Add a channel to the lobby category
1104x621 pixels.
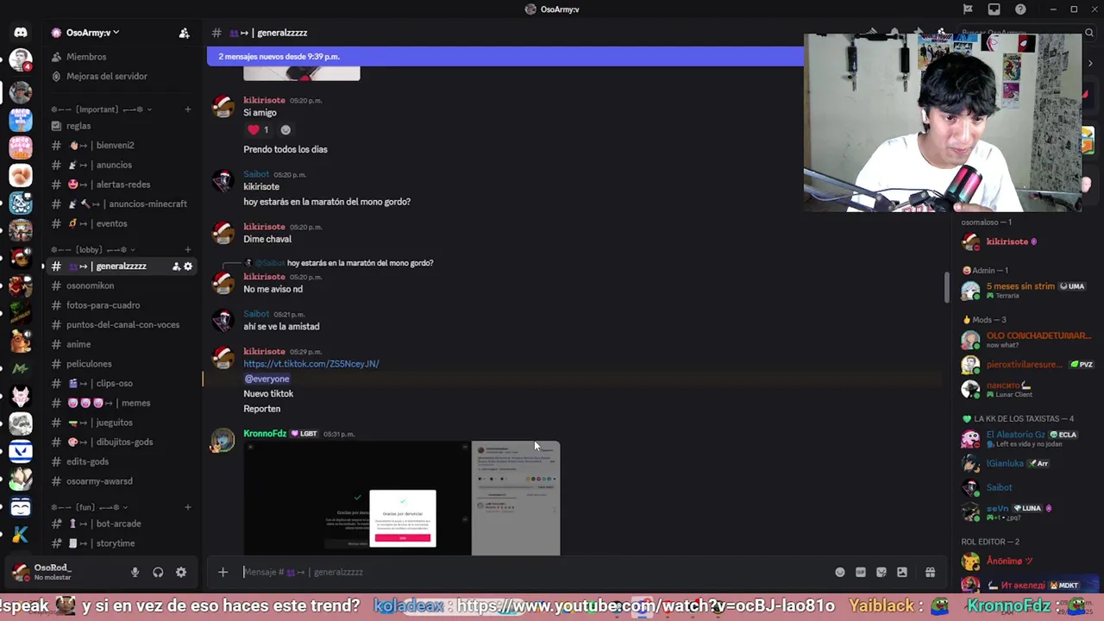pos(187,250)
